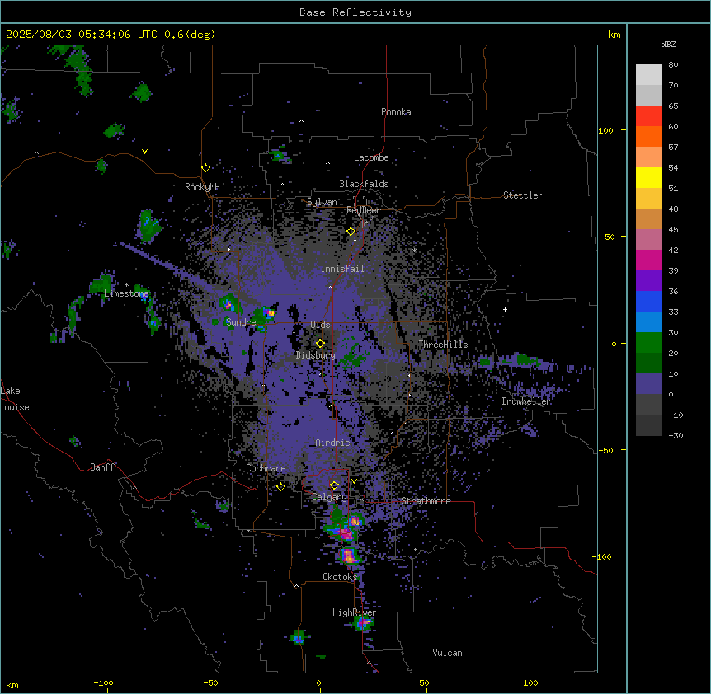
Task: Click the -100 tick on the bottom axis
Action: (x=103, y=682)
